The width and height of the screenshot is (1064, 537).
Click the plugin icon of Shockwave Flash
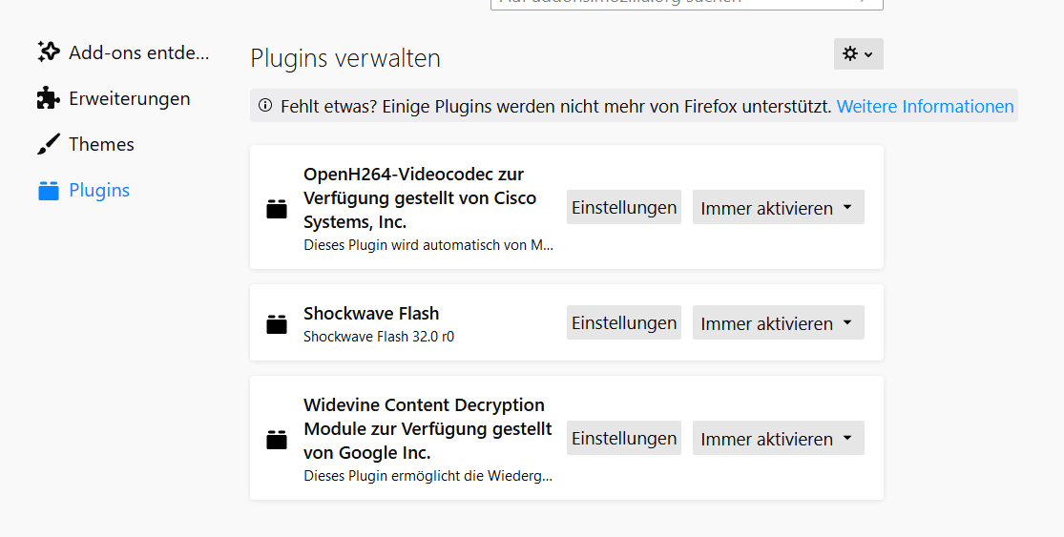[x=277, y=324]
